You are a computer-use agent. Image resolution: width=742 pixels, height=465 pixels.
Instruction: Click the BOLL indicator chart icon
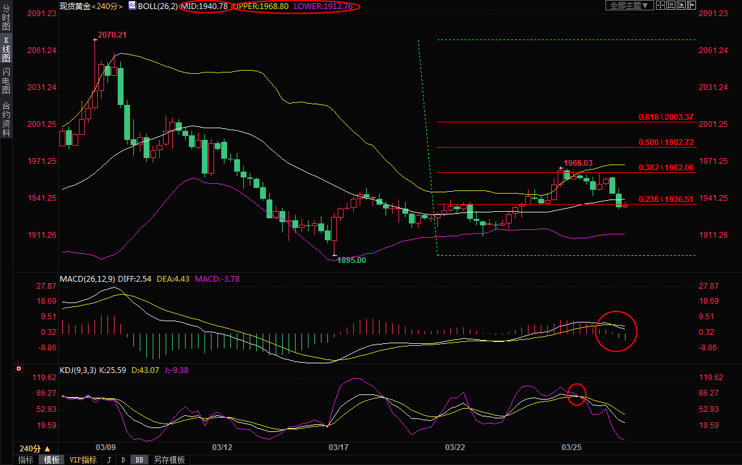132,6
